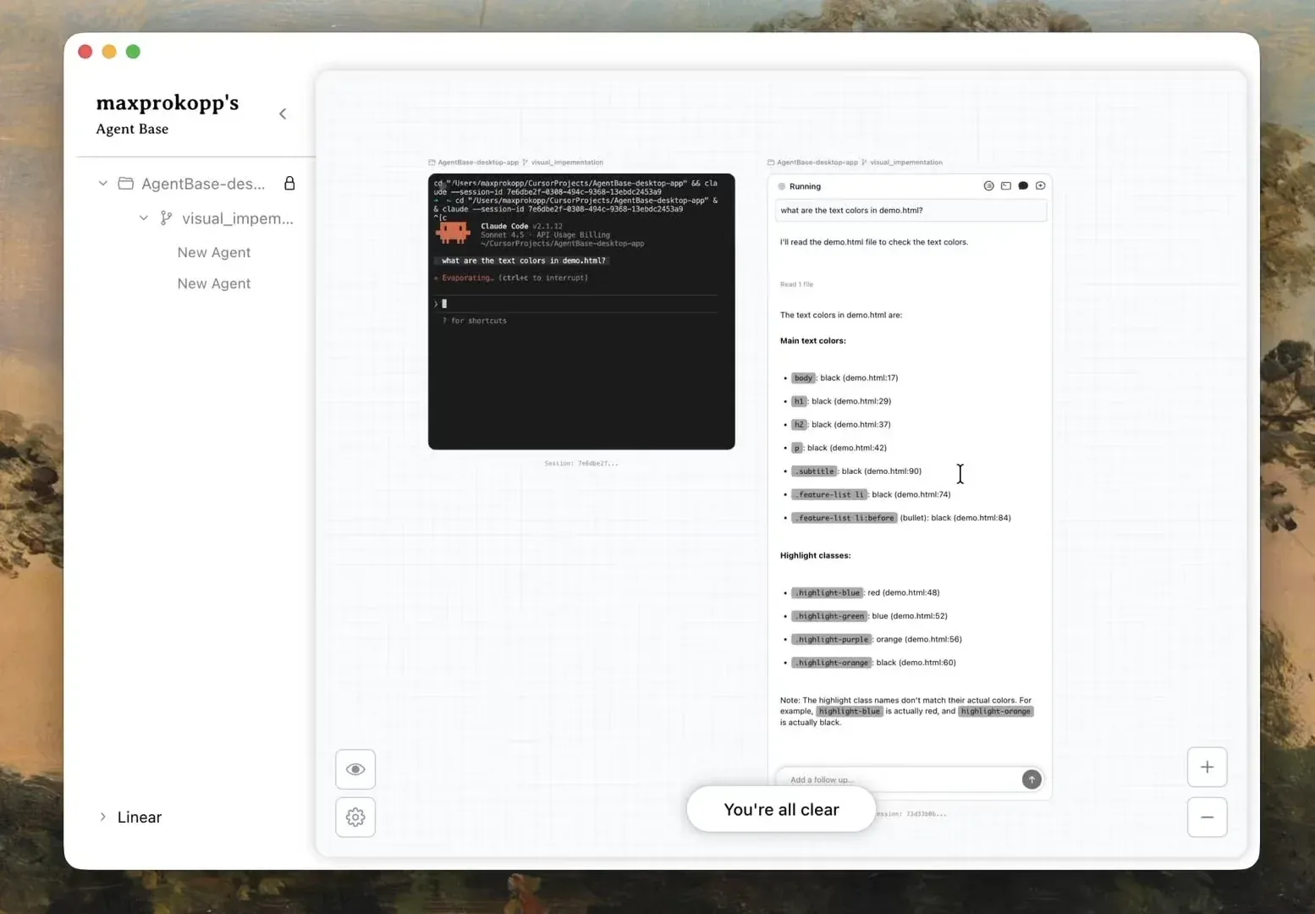The width and height of the screenshot is (1315, 914).
Task: Select the AgentBase-des... project in sidebar
Action: tap(203, 184)
